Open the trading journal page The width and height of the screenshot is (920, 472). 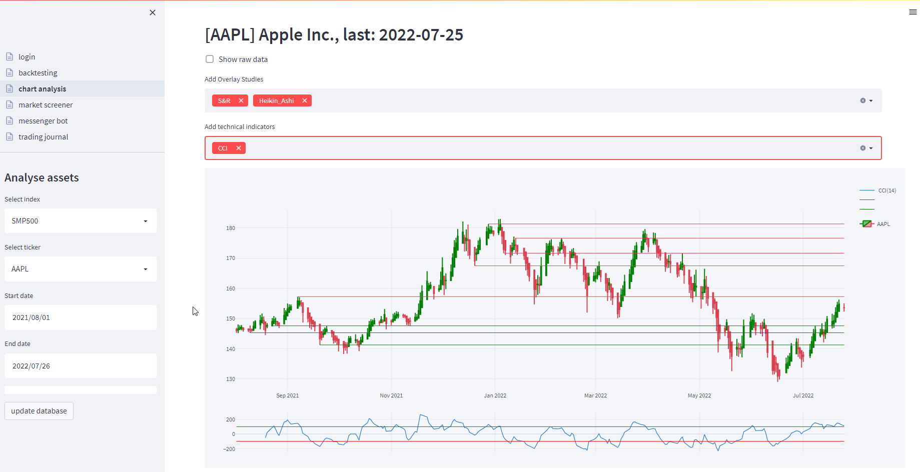tap(43, 136)
